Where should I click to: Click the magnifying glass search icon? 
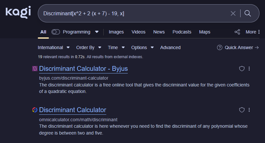(x=248, y=13)
